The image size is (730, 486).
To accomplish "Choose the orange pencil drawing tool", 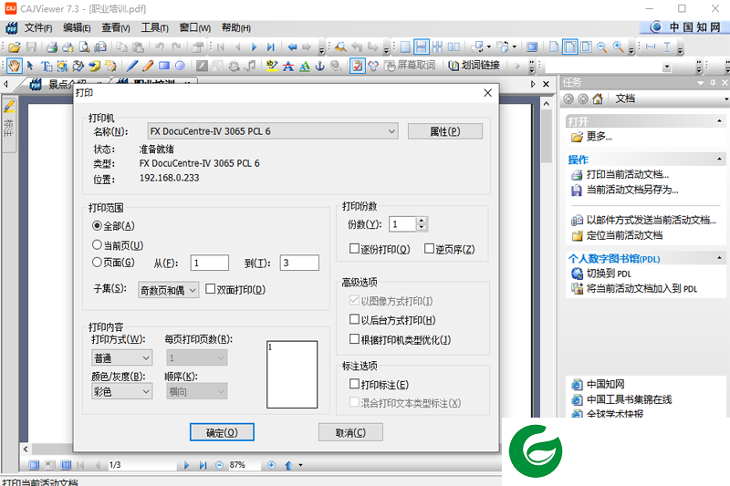I will 148,66.
